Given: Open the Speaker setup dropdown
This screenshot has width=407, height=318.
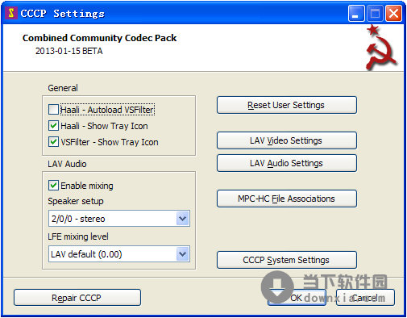Looking at the screenshot, I should 119,219.
